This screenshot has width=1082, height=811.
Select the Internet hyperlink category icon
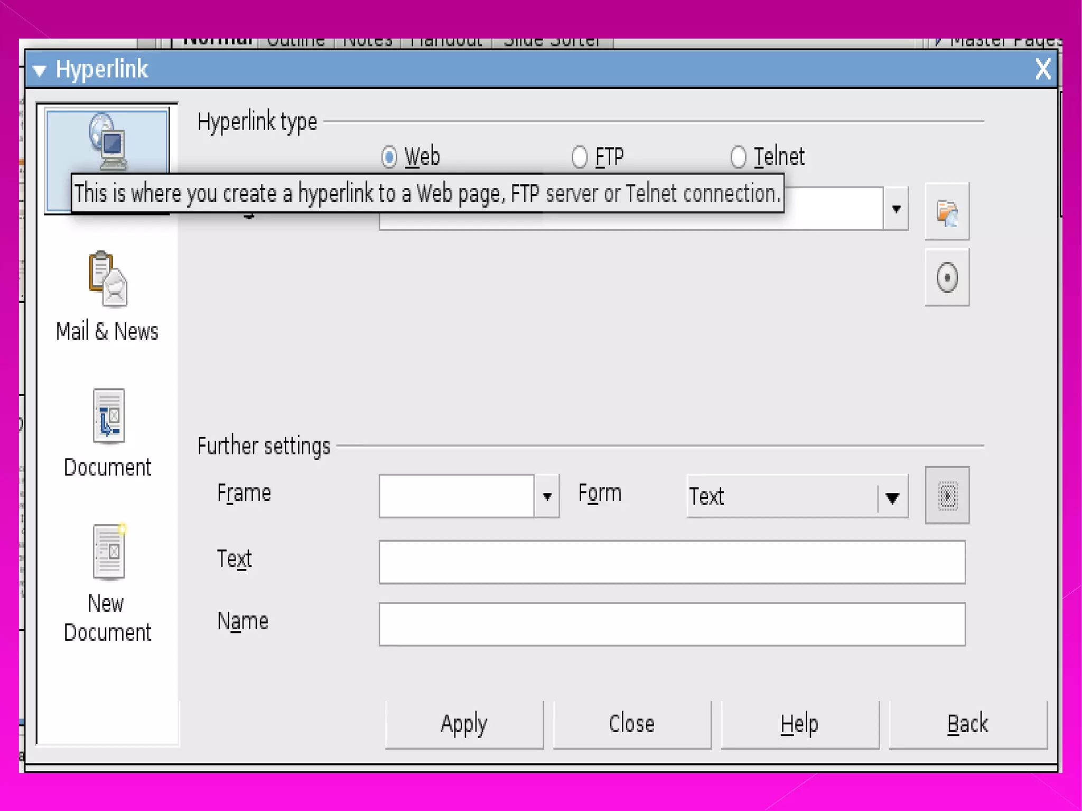pyautogui.click(x=107, y=140)
